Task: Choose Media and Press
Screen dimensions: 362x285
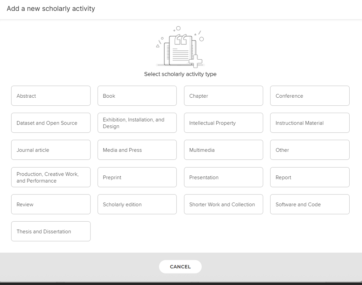Action: (137, 150)
